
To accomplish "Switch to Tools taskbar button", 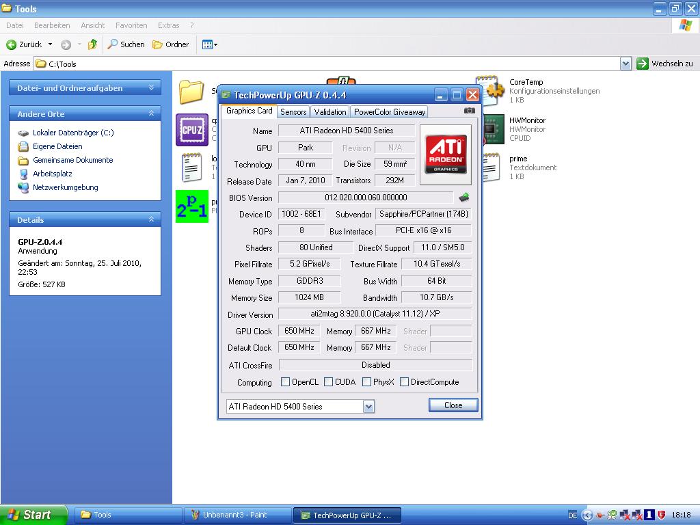I will (127, 515).
